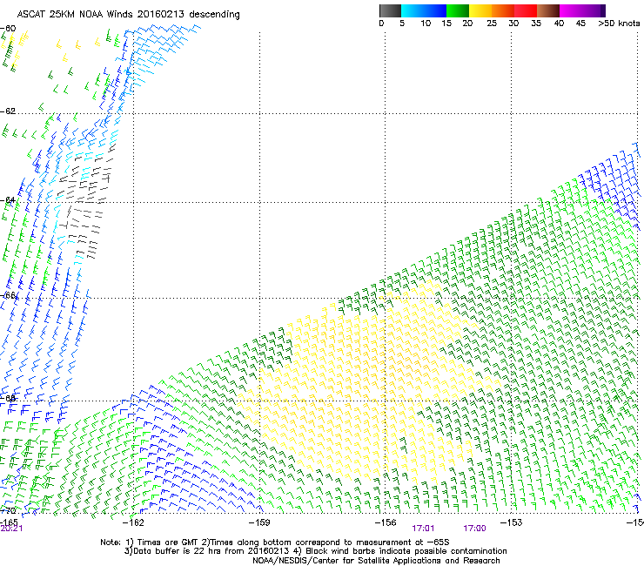The image size is (644, 566).
Task: Click the '45' label under the color bar
Action: (580, 24)
